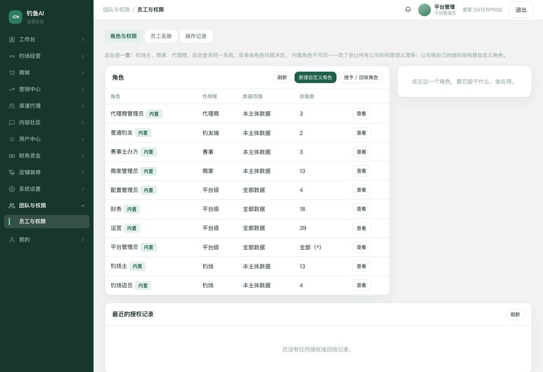This screenshot has width=543, height=372.
Task: Click the 我的 person icon
Action: point(12,240)
